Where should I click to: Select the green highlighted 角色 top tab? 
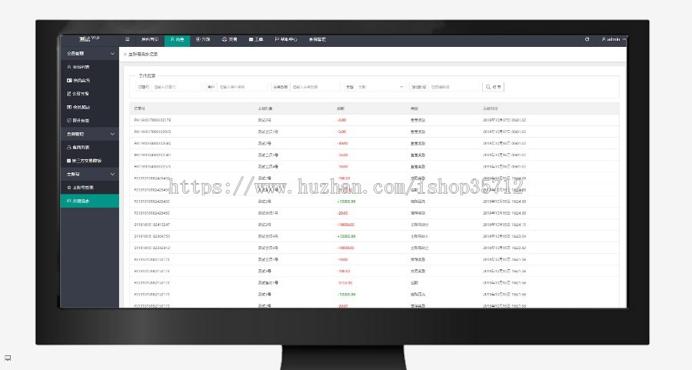pyautogui.click(x=177, y=40)
